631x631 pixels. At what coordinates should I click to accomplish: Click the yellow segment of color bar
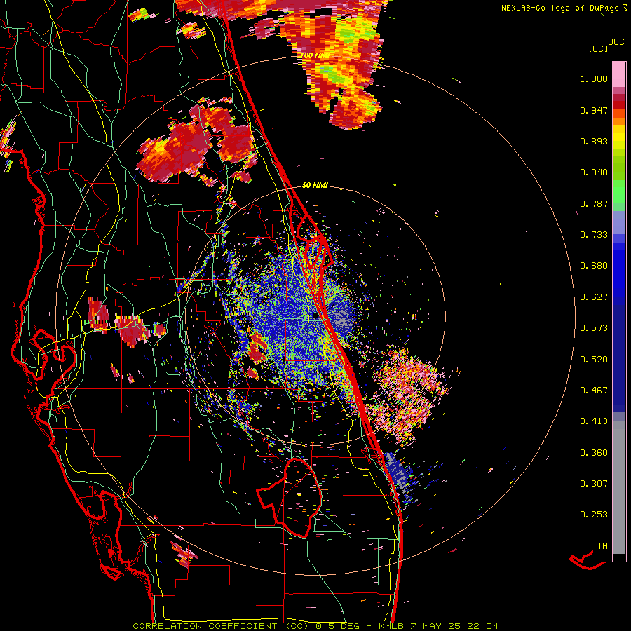pyautogui.click(x=619, y=137)
